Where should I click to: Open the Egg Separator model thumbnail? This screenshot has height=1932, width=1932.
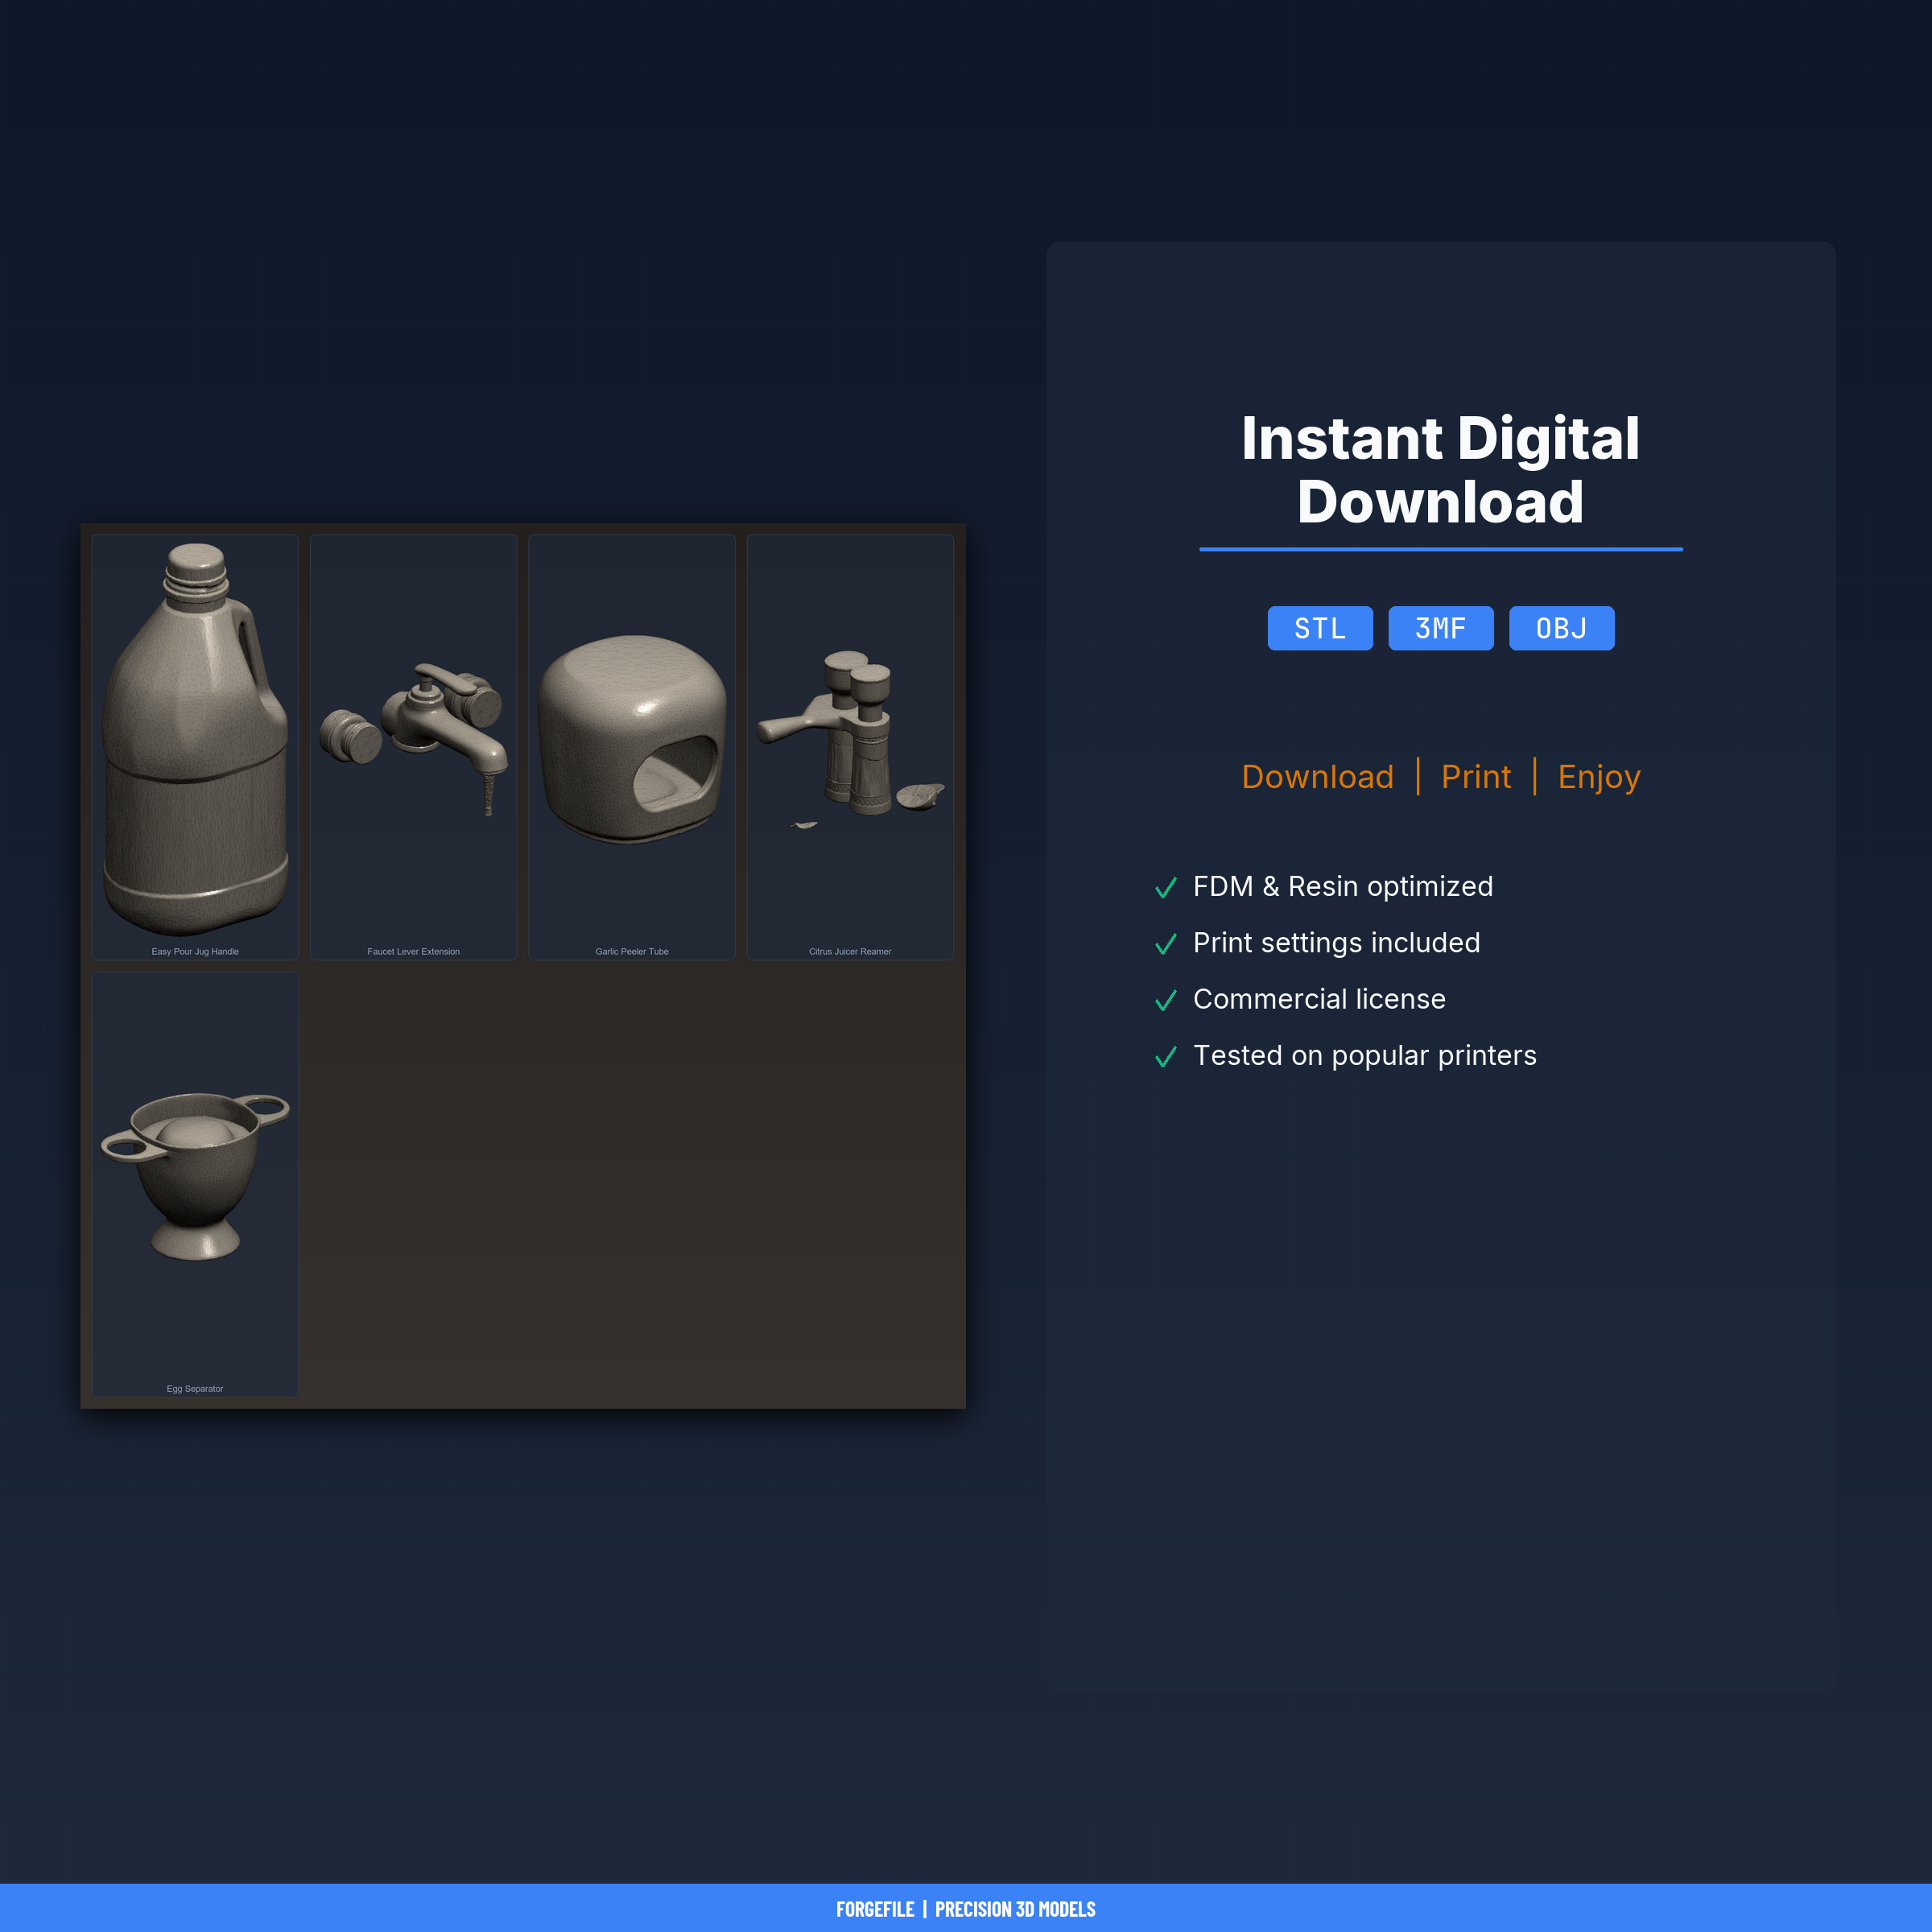[195, 1184]
